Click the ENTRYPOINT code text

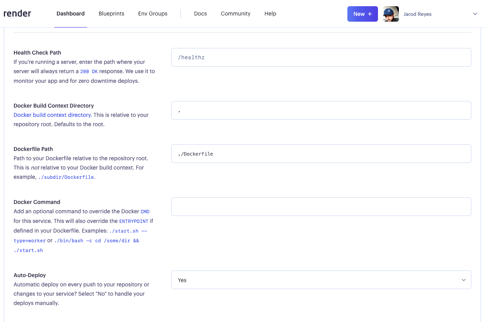(x=134, y=221)
